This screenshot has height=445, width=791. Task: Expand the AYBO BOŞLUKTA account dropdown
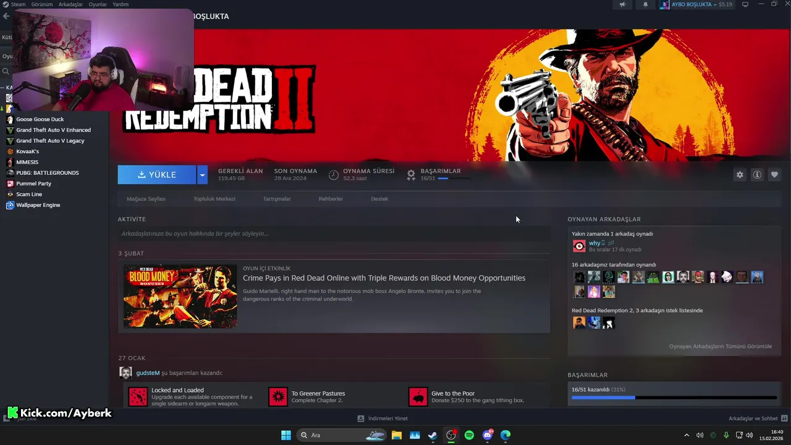click(714, 4)
